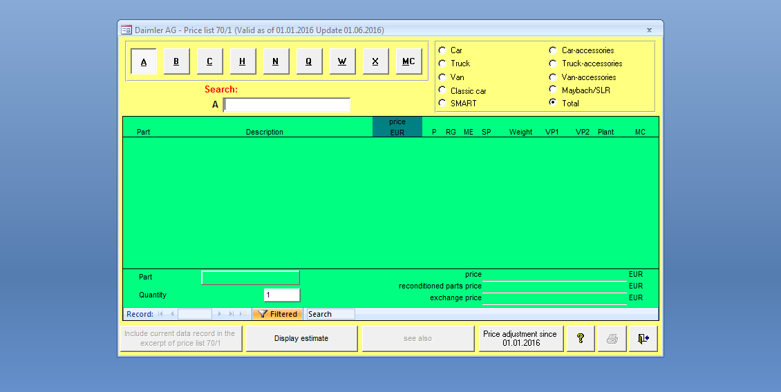
Task: Choose the MC prefix button
Action: tap(408, 61)
